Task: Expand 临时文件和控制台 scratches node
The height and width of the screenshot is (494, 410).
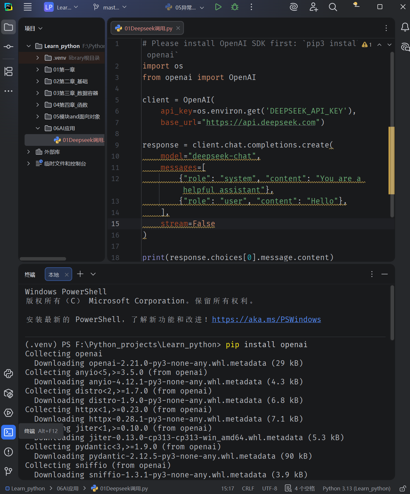Action: pyautogui.click(x=29, y=163)
